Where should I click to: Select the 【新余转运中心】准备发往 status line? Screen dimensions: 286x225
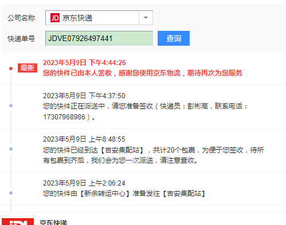click(124, 194)
